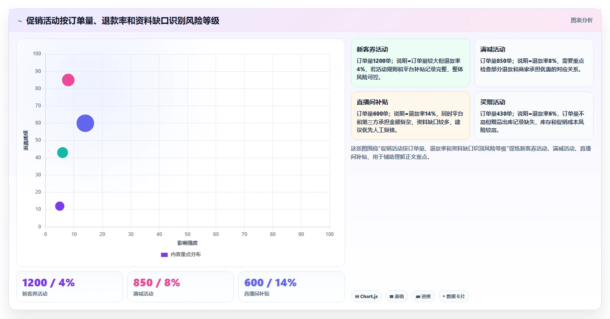
Task: Click 新客券活动 label under 1200 / 4%
Action: pyautogui.click(x=35, y=294)
